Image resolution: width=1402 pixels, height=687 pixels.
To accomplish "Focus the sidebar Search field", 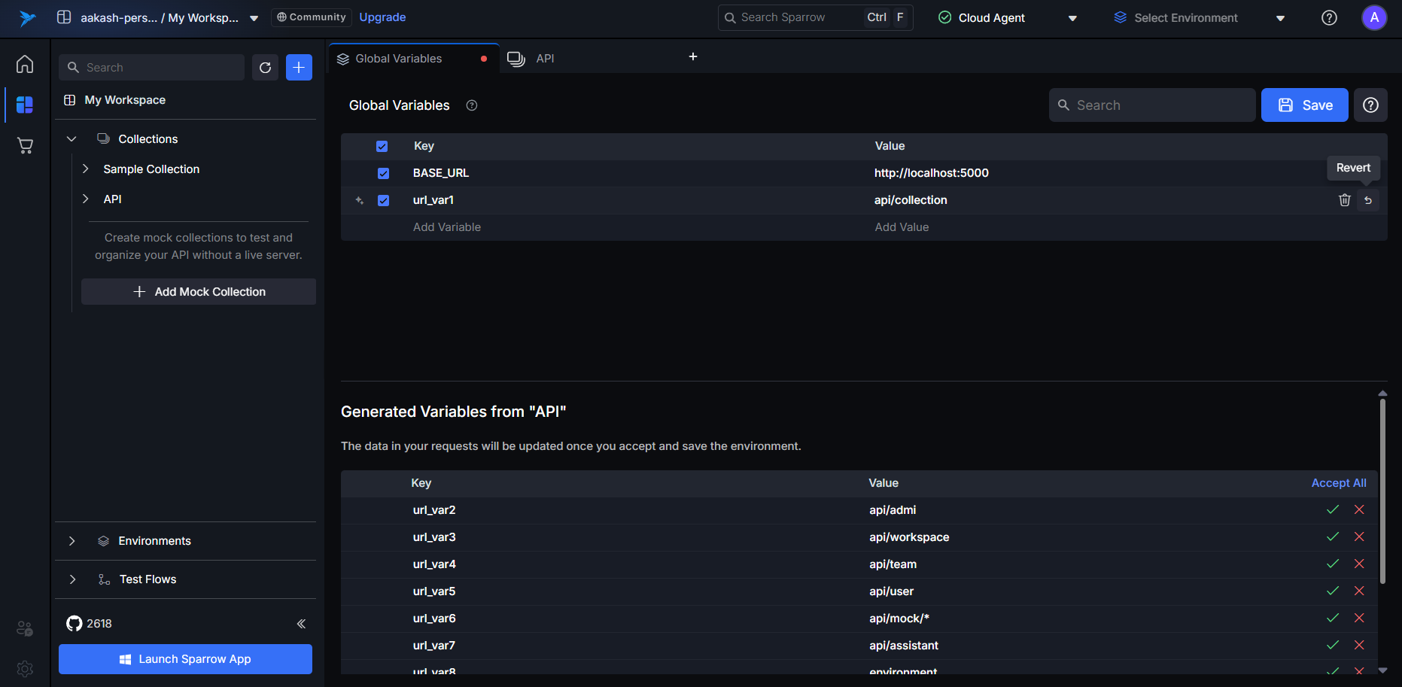I will pyautogui.click(x=152, y=68).
